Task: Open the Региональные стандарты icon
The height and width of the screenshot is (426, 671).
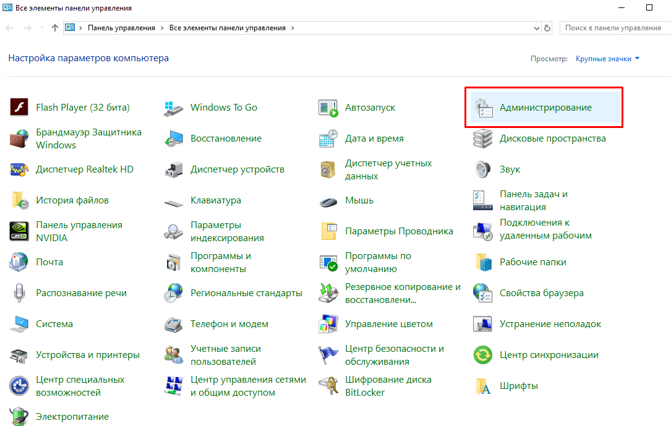Action: [x=174, y=293]
